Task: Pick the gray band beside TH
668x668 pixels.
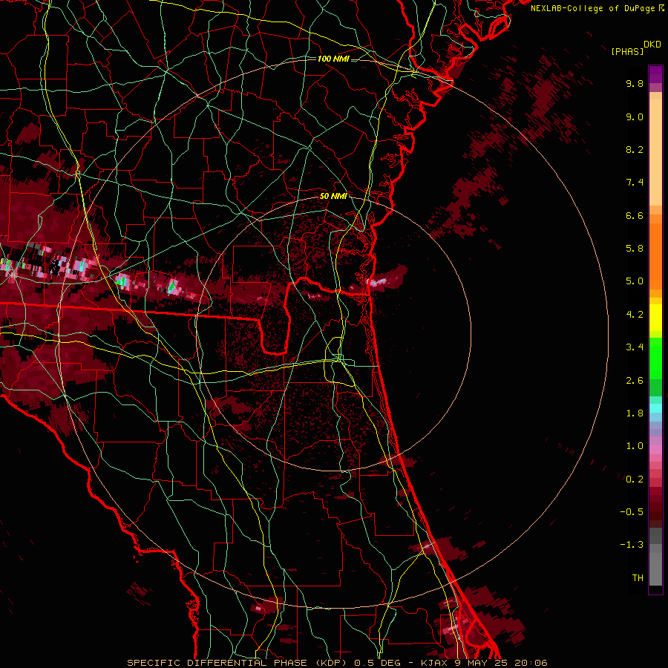Action: pyautogui.click(x=655, y=569)
